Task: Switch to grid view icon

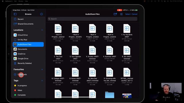Action: [x=121, y=14]
